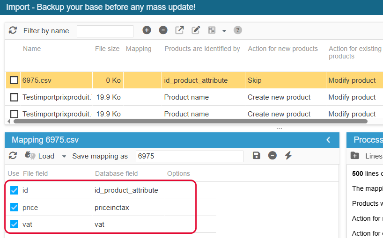Open the export arrow icon in import toolbar
383x238 pixels.
(x=179, y=30)
